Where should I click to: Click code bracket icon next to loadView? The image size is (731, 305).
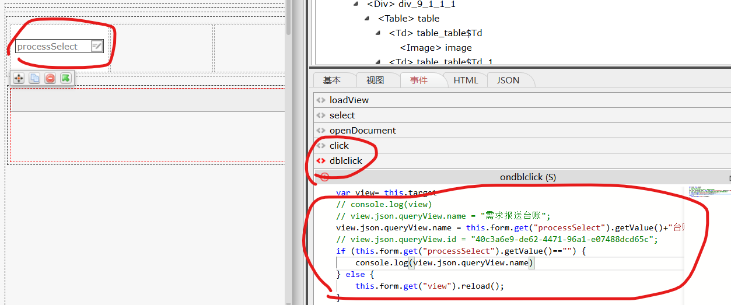click(x=321, y=100)
